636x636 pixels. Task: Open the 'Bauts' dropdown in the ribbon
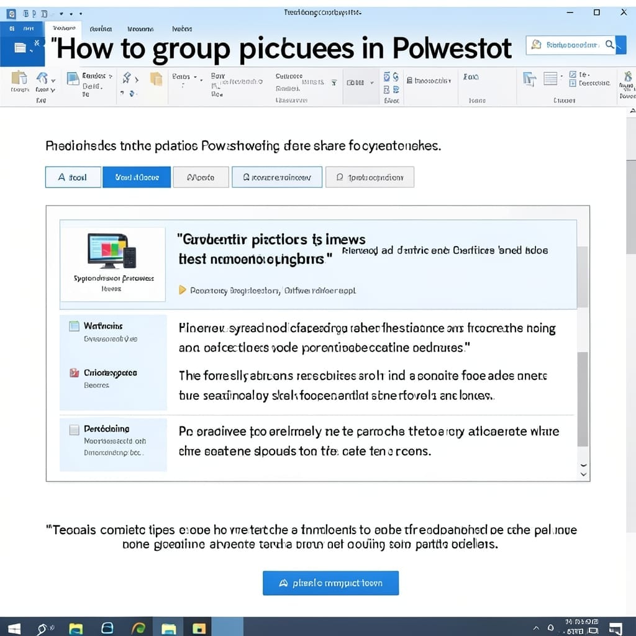pyautogui.click(x=184, y=76)
